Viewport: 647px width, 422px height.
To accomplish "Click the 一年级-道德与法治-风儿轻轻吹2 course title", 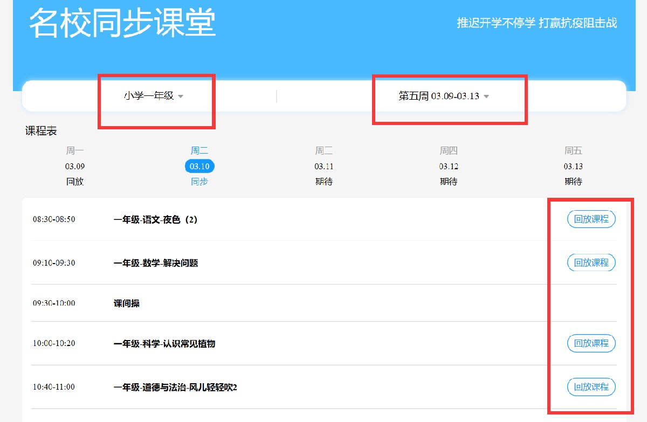I will pos(175,388).
